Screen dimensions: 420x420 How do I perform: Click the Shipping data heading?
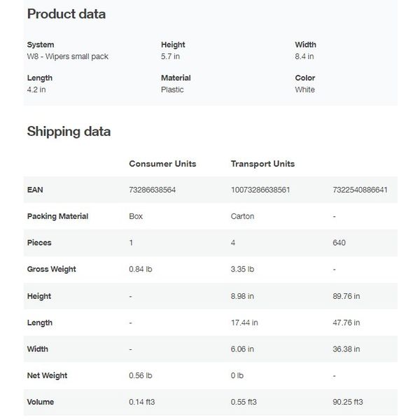69,132
